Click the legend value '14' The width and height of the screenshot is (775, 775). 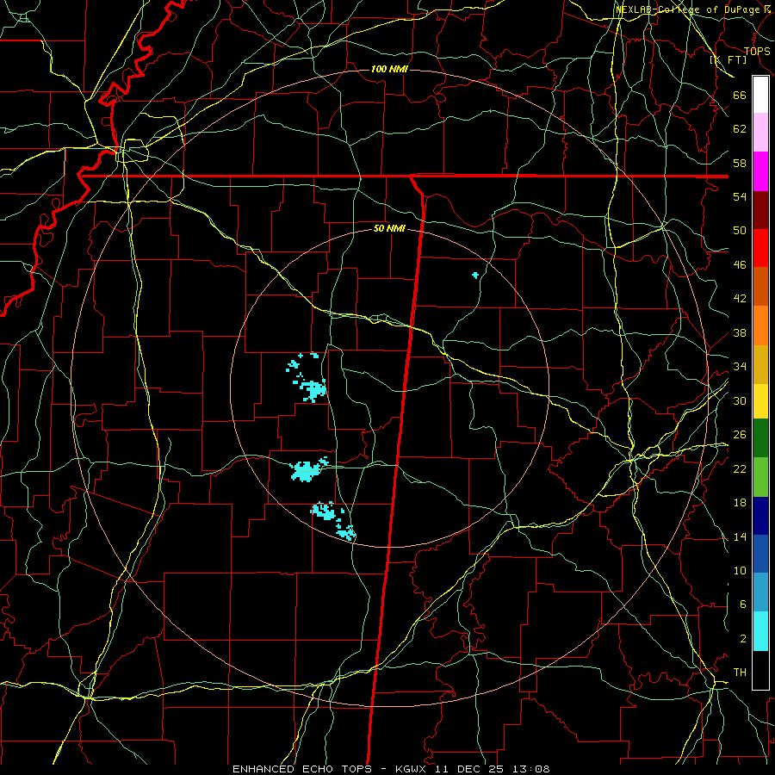740,536
